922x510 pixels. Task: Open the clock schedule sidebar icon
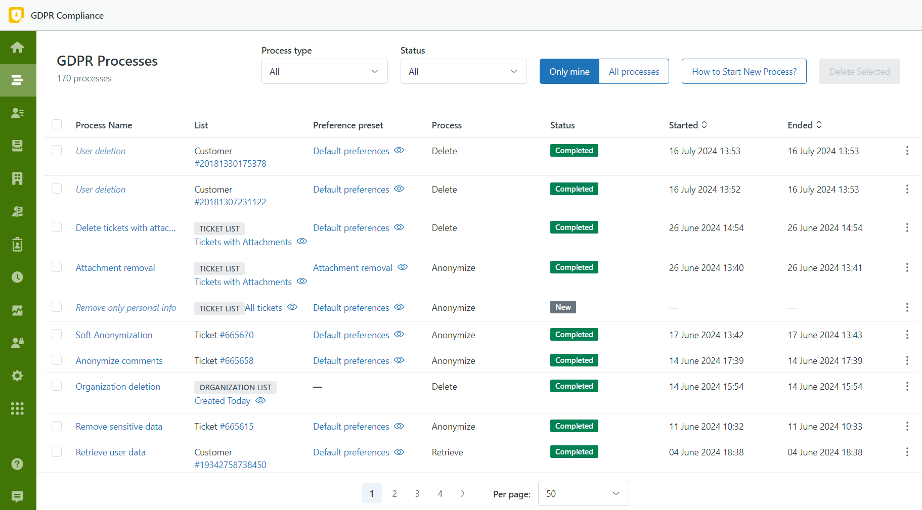pyautogui.click(x=18, y=277)
